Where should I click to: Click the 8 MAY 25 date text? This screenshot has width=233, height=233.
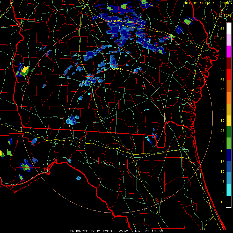click(x=140, y=231)
